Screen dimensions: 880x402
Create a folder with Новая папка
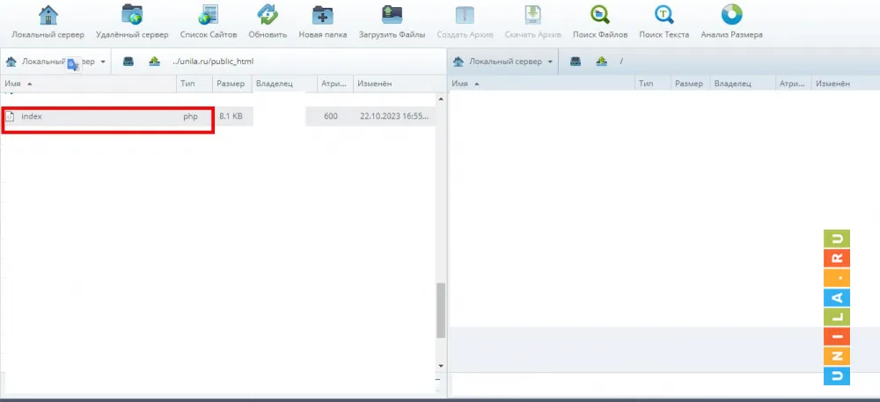pyautogui.click(x=322, y=16)
